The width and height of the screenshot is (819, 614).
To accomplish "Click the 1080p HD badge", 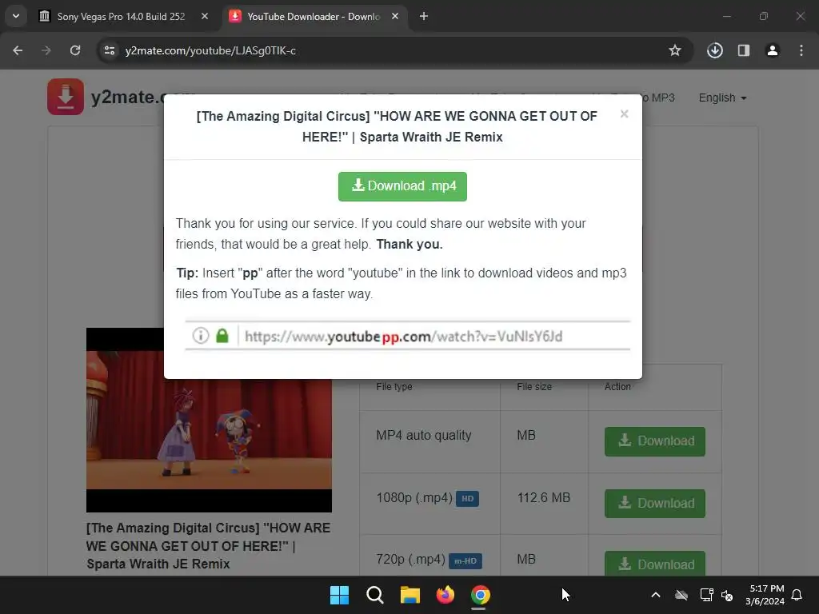I will point(467,499).
